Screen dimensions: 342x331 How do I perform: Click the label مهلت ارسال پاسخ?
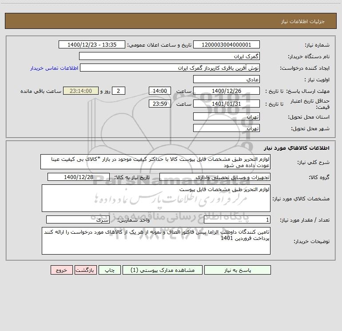[308, 91]
